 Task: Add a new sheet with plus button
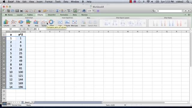tap(33, 102)
